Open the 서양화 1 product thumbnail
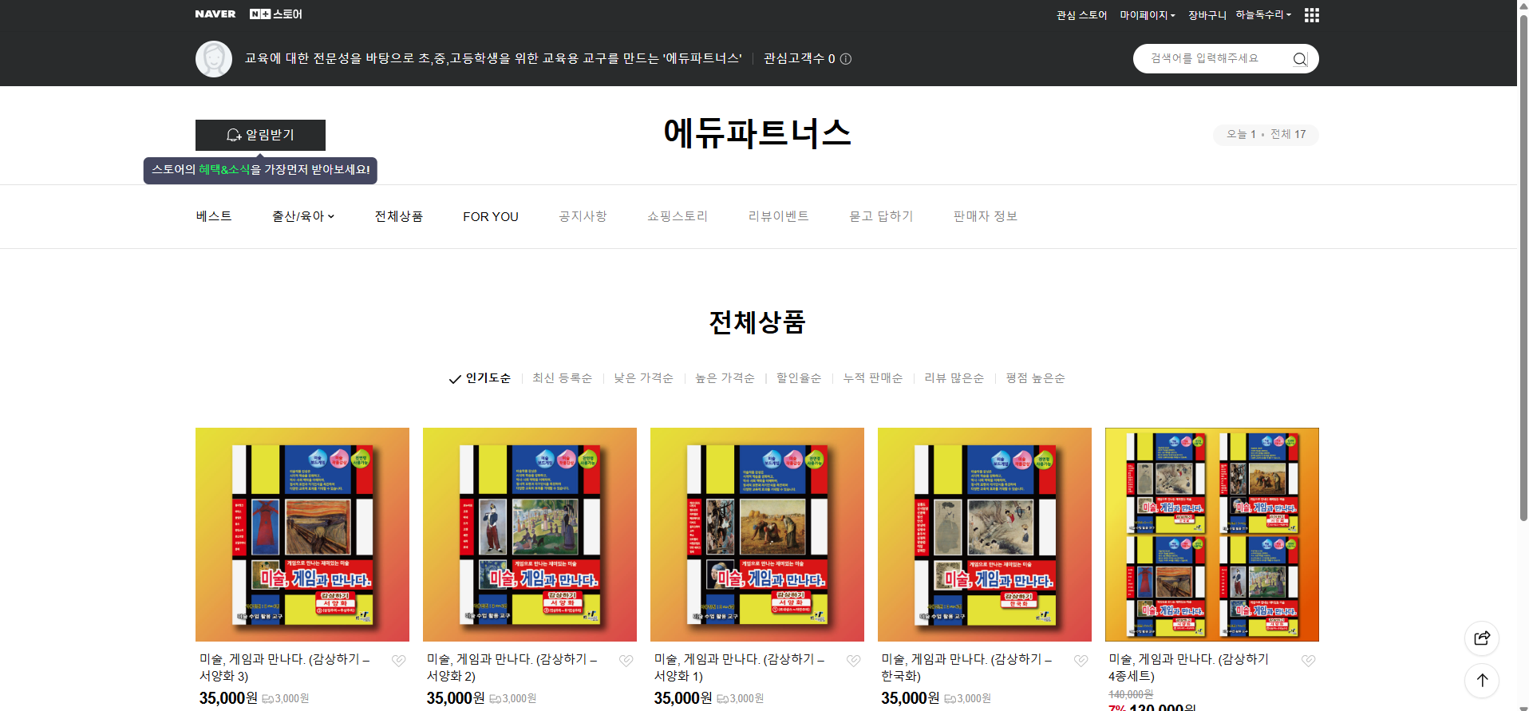Viewport: 1529px width, 711px height. click(757, 535)
